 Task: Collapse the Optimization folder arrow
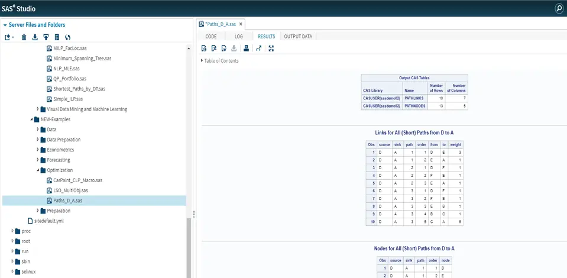click(x=38, y=170)
